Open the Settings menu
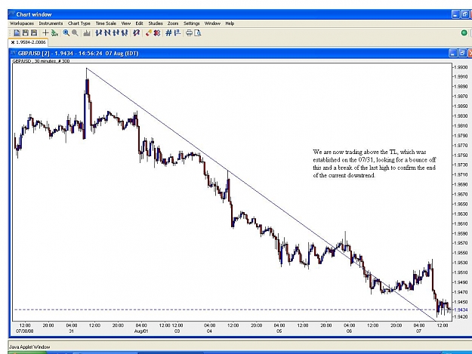 coord(192,23)
